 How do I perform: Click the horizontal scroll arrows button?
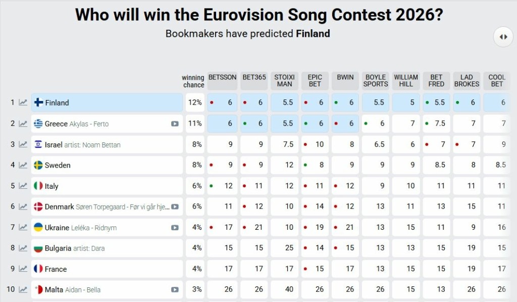pyautogui.click(x=503, y=37)
